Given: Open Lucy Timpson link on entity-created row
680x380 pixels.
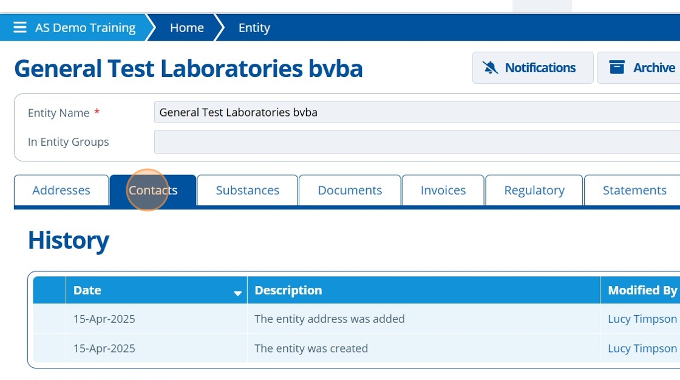Looking at the screenshot, I should tap(642, 348).
